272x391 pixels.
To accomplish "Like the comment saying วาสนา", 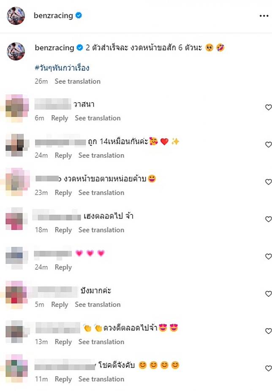I will pyautogui.click(x=268, y=107).
